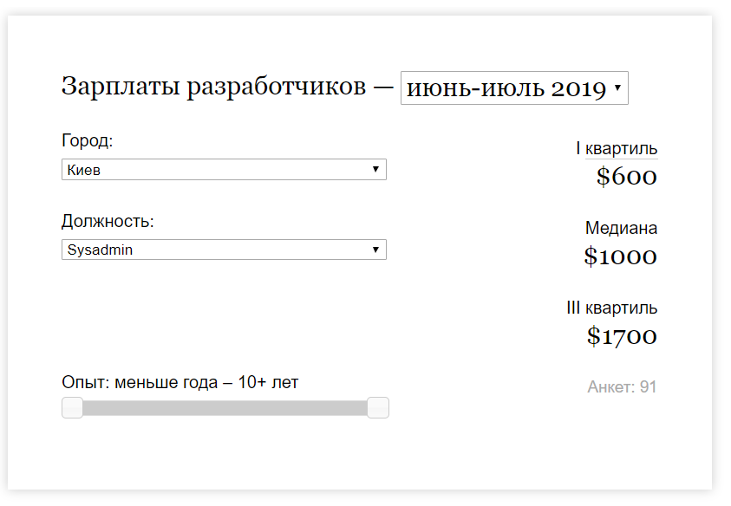Click the Город: label
Viewport: 731px width, 506px height.
click(88, 140)
